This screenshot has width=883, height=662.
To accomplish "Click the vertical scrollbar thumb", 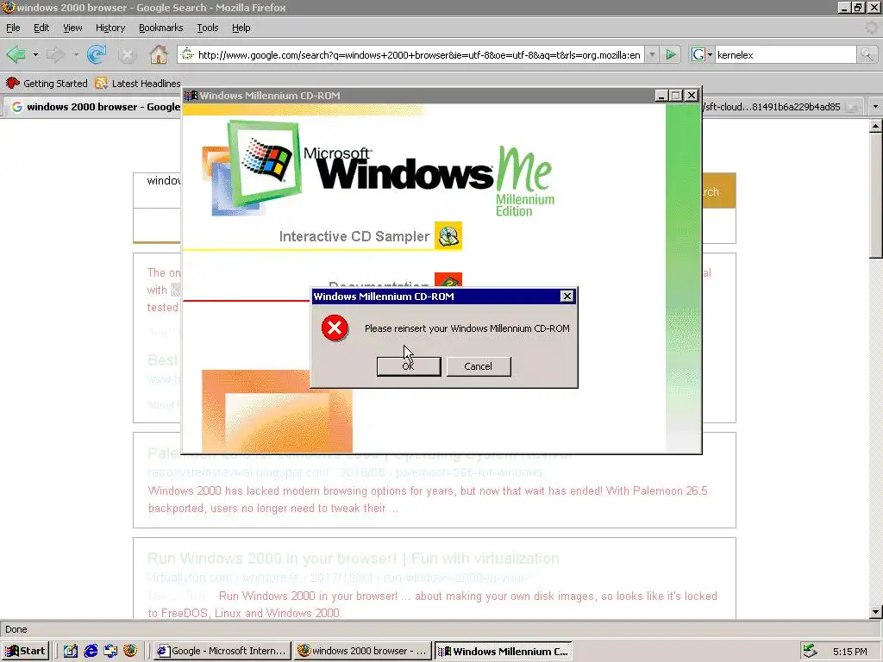I will 876,194.
